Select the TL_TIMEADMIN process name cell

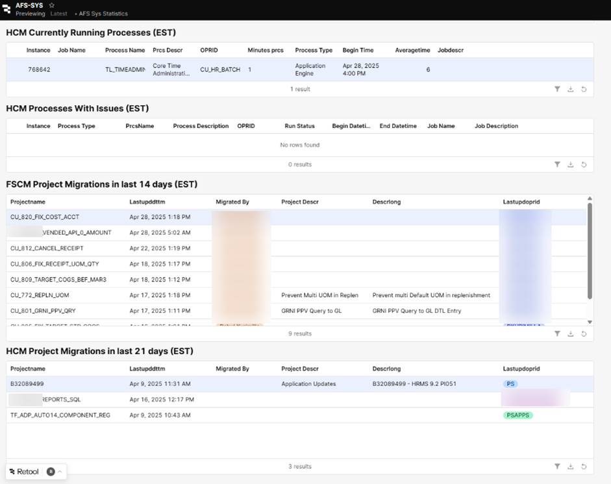click(x=125, y=69)
